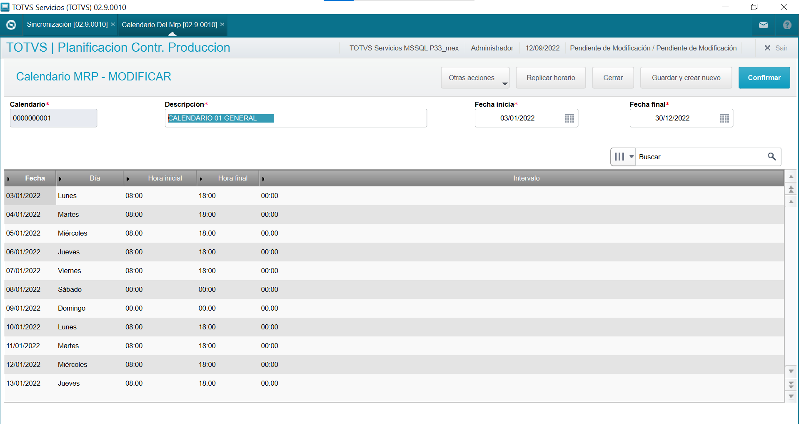Click the Calendario code field

(54, 118)
